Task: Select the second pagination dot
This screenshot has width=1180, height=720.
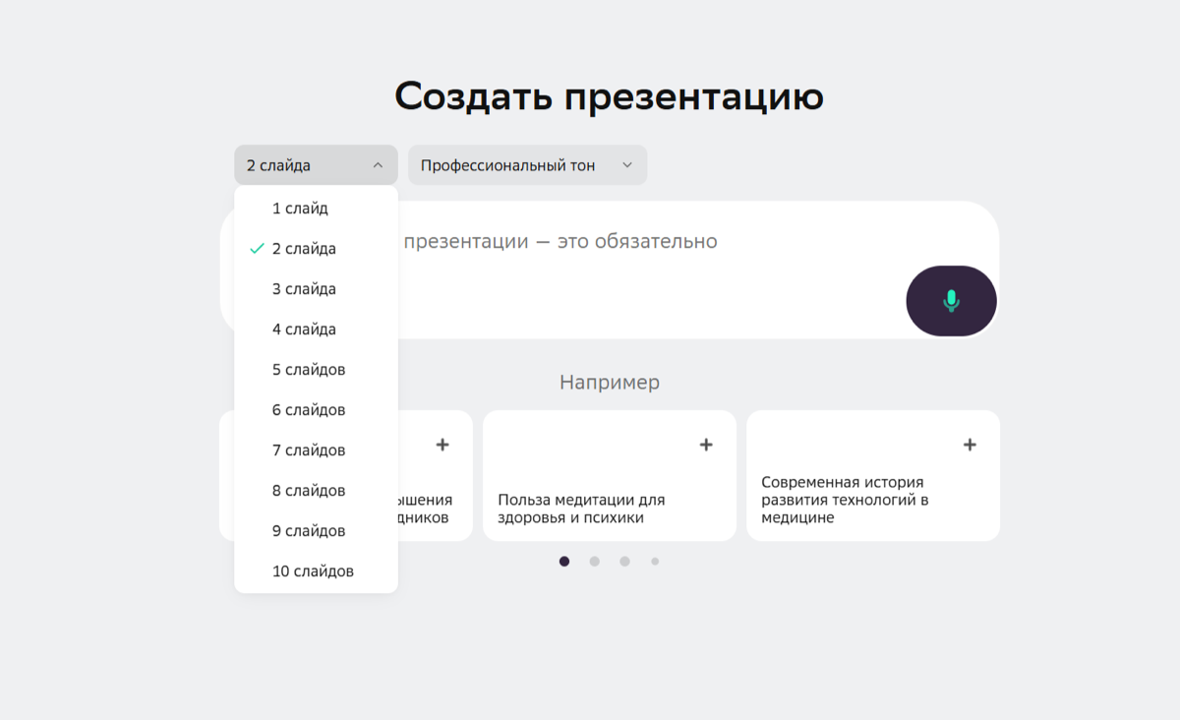Action: click(594, 561)
